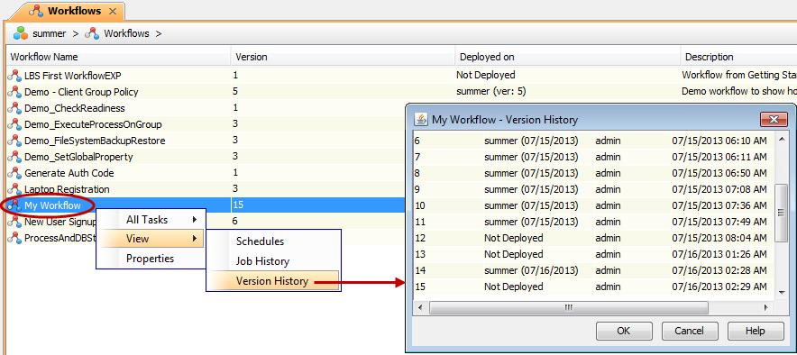
Task: Select the Demo - Client Group Policy icon
Action: pyautogui.click(x=14, y=92)
